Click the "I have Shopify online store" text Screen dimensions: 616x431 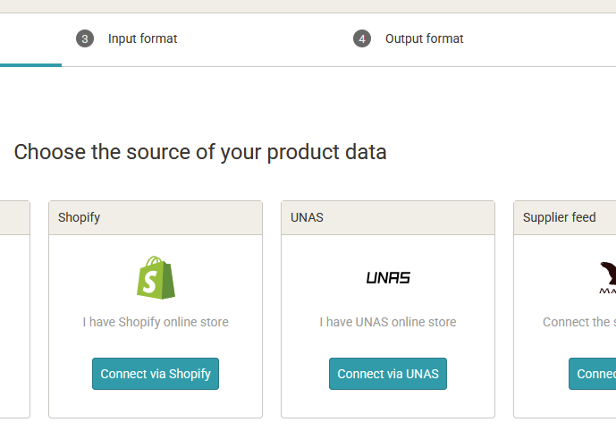coord(156,322)
